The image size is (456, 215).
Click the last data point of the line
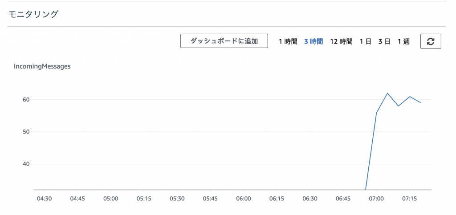(420, 102)
